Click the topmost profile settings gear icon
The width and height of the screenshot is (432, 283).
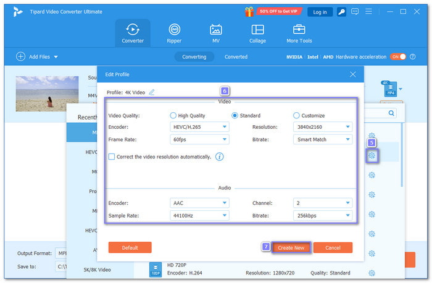click(x=372, y=135)
